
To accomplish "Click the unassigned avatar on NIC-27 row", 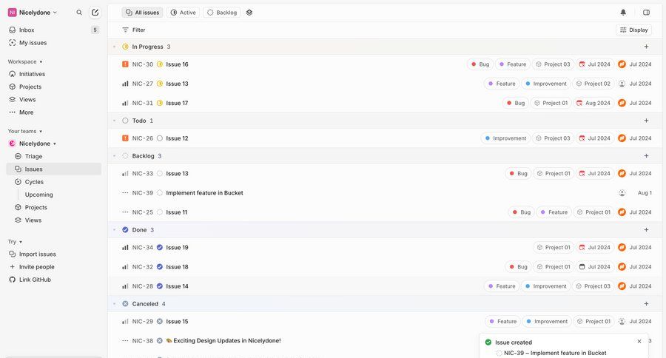I will [x=622, y=84].
